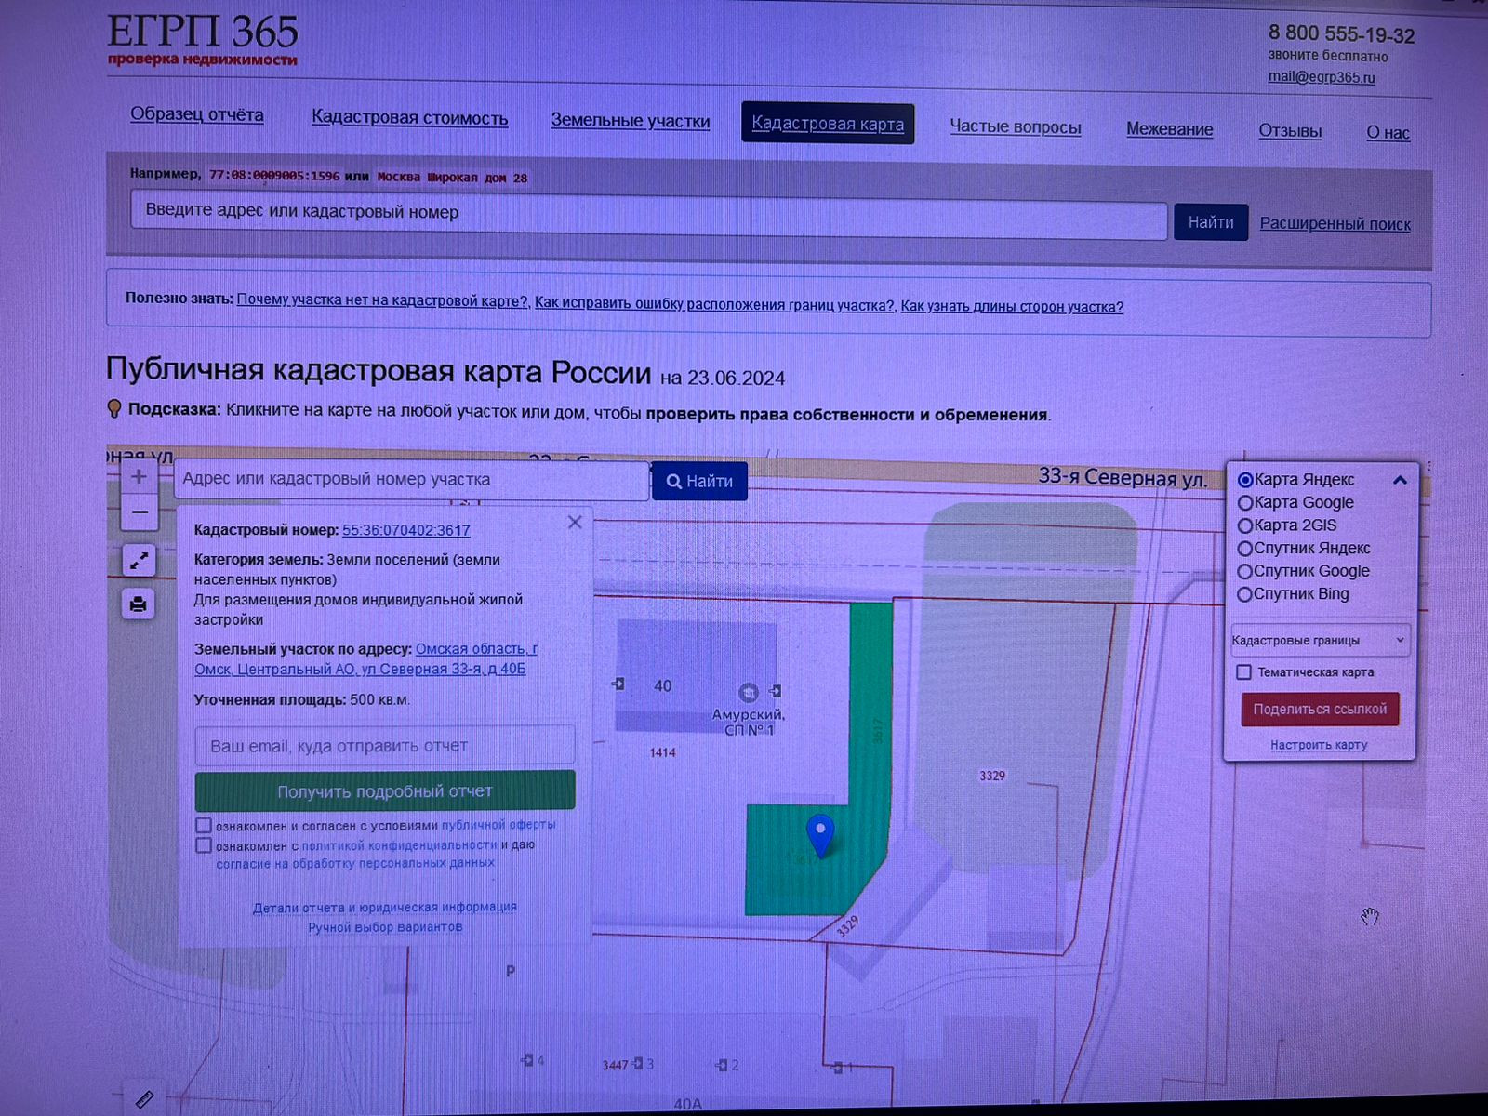
Task: Open the Земельные участки page
Action: pos(631,120)
